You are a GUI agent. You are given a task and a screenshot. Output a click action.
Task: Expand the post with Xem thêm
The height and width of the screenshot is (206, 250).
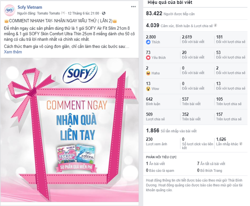(13, 52)
